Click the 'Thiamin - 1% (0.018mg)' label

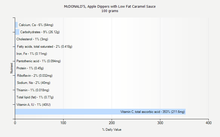33,90
